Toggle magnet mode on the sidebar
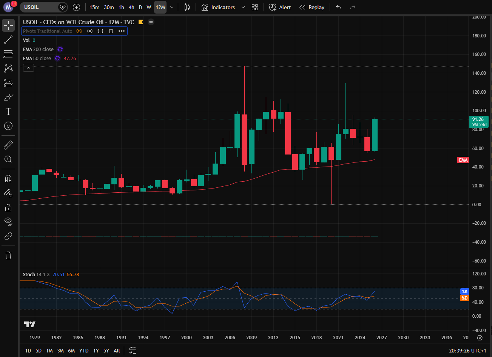Viewport: 492px width, 357px height. click(8, 178)
